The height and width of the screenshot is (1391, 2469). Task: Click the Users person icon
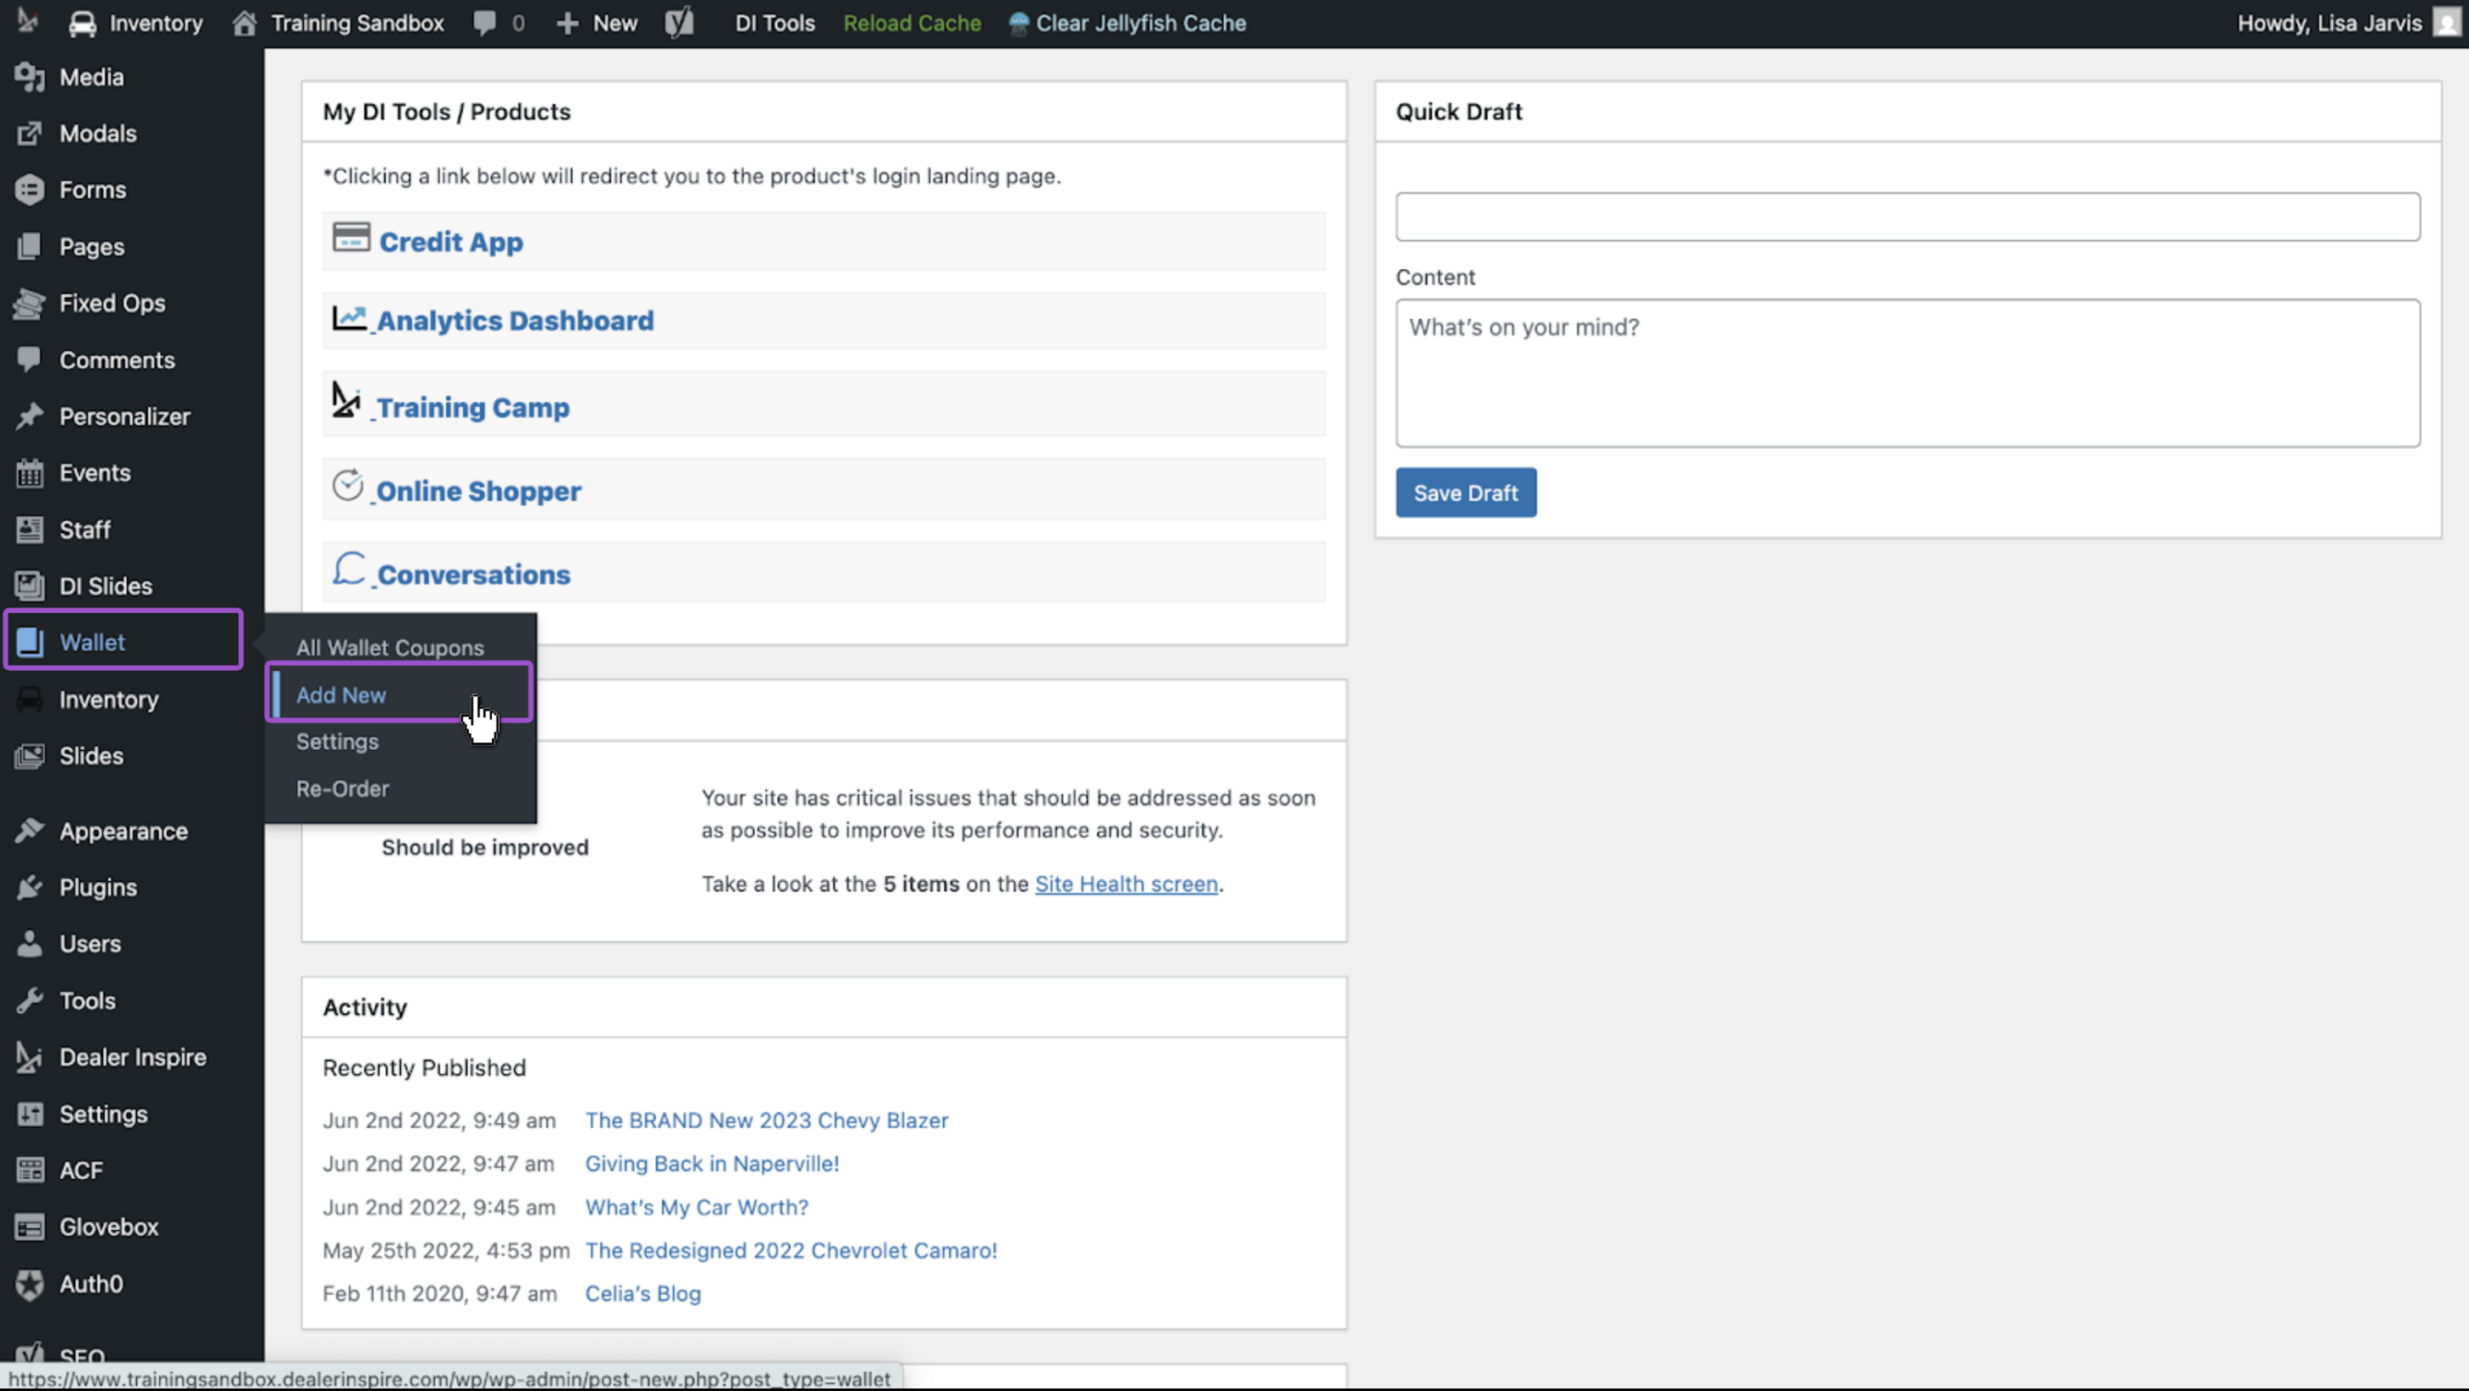tap(30, 945)
